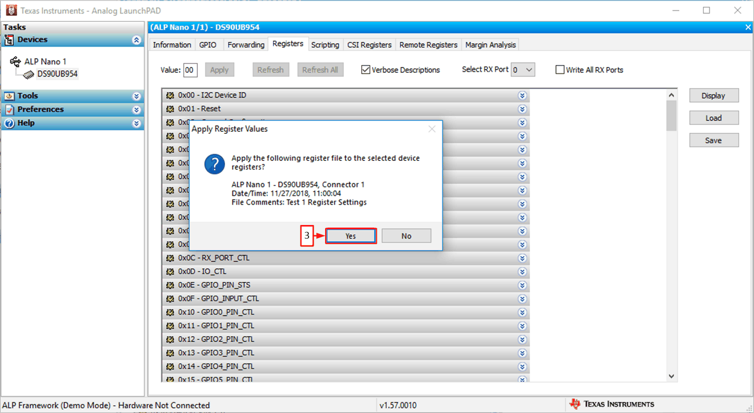The image size is (754, 413).
Task: Expand the 0x01 Reset register details
Action: point(522,109)
